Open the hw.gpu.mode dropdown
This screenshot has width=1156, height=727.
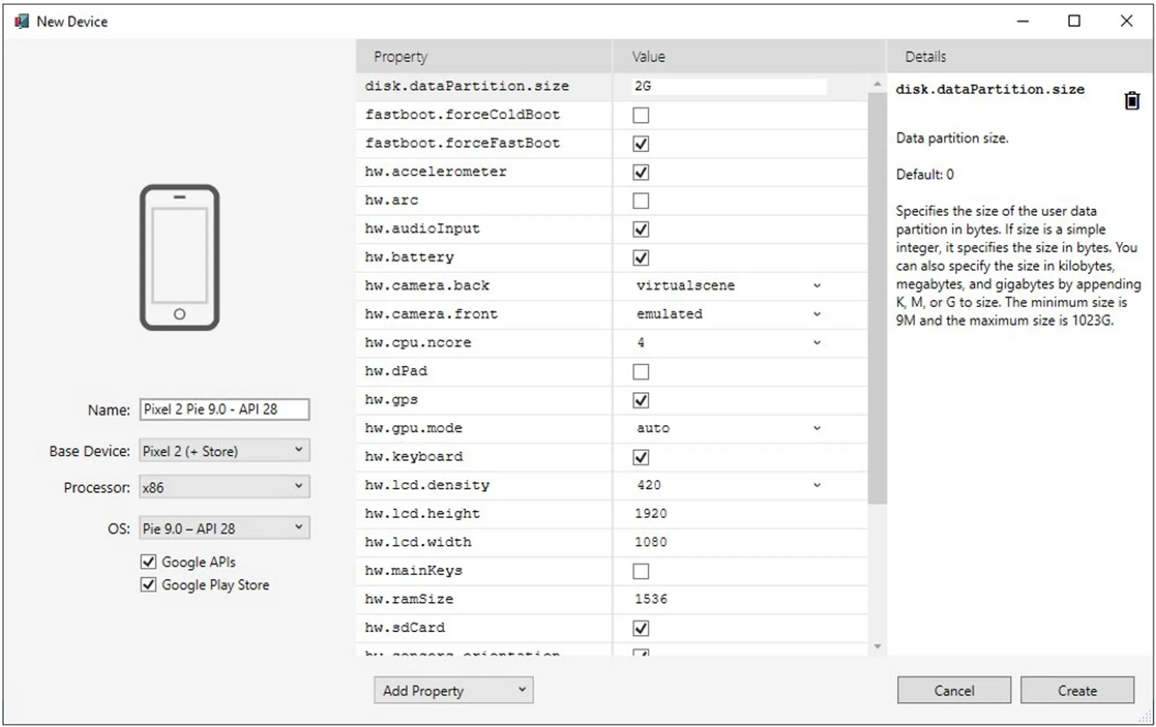(816, 428)
